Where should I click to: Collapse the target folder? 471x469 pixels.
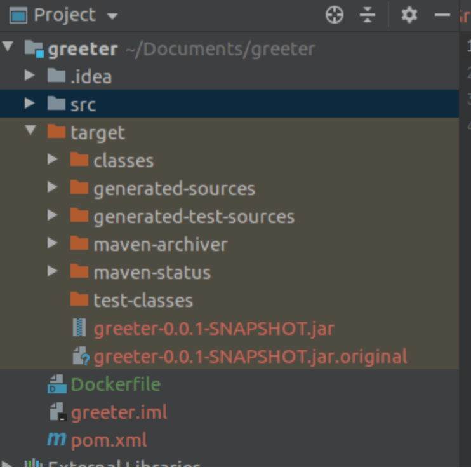tap(29, 132)
